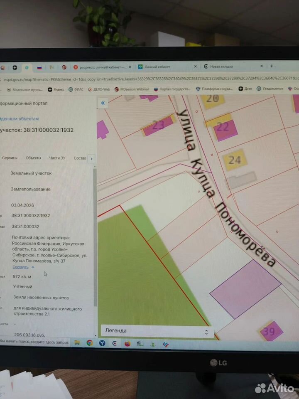Viewport: 299px width, 399px height.
Task: Select the active pinned teal map tab
Action: point(27,68)
